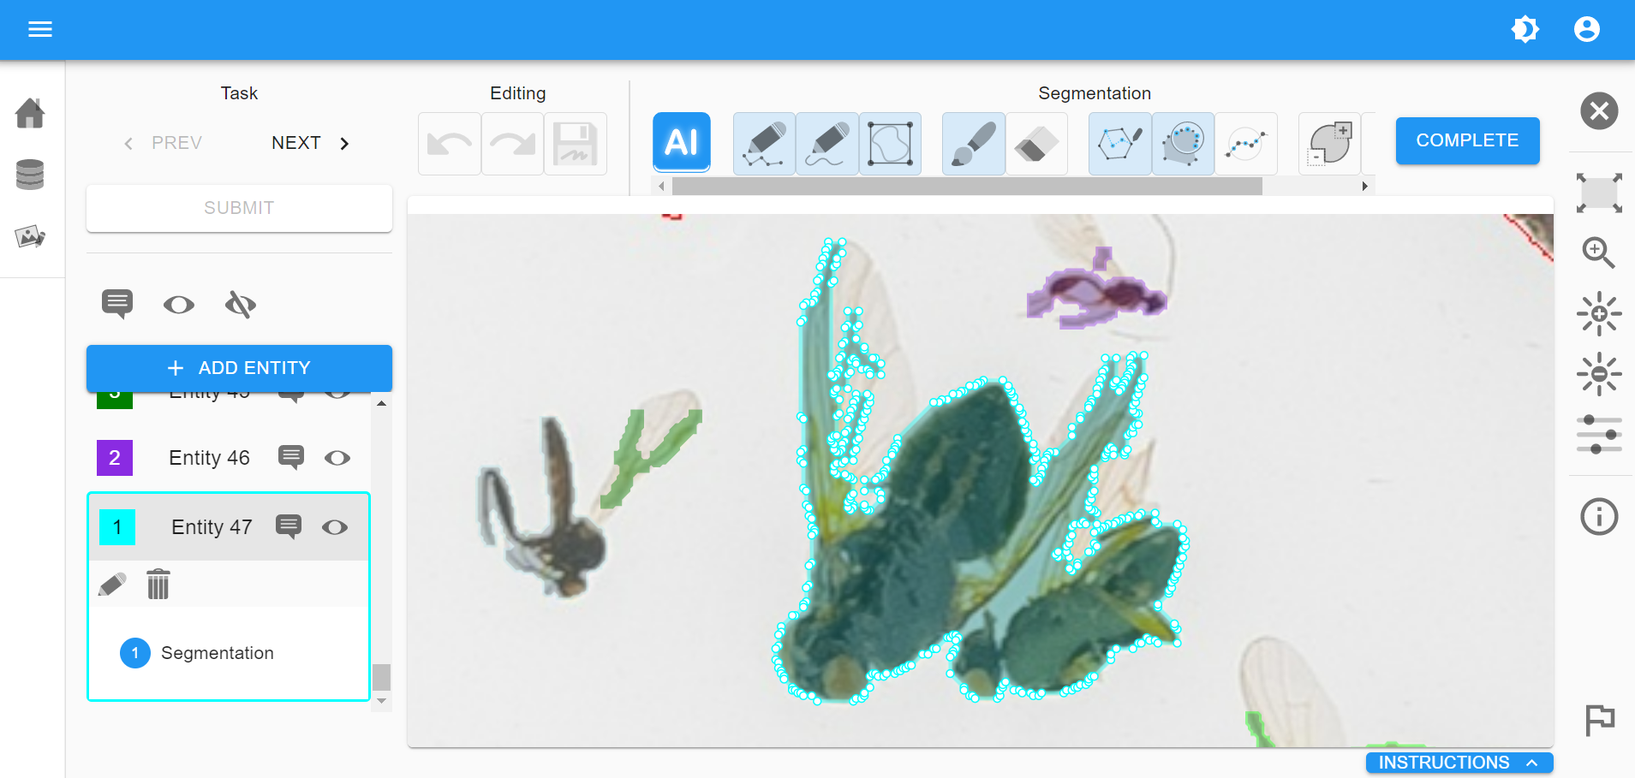
Task: Edit Entity 47 with pencil icon
Action: coord(112,585)
